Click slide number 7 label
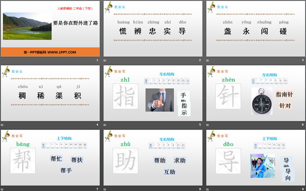The height and width of the screenshot is (191, 306). (x=97, y=189)
